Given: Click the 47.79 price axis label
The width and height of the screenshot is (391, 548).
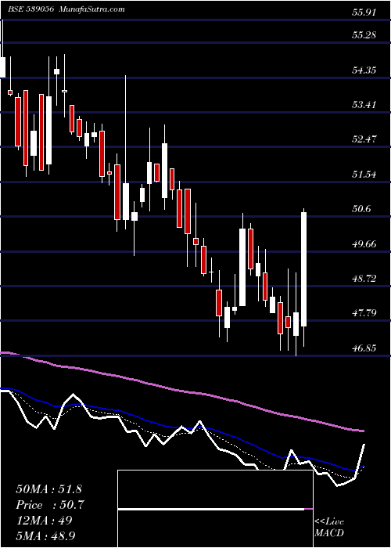Looking at the screenshot, I should click(x=364, y=313).
